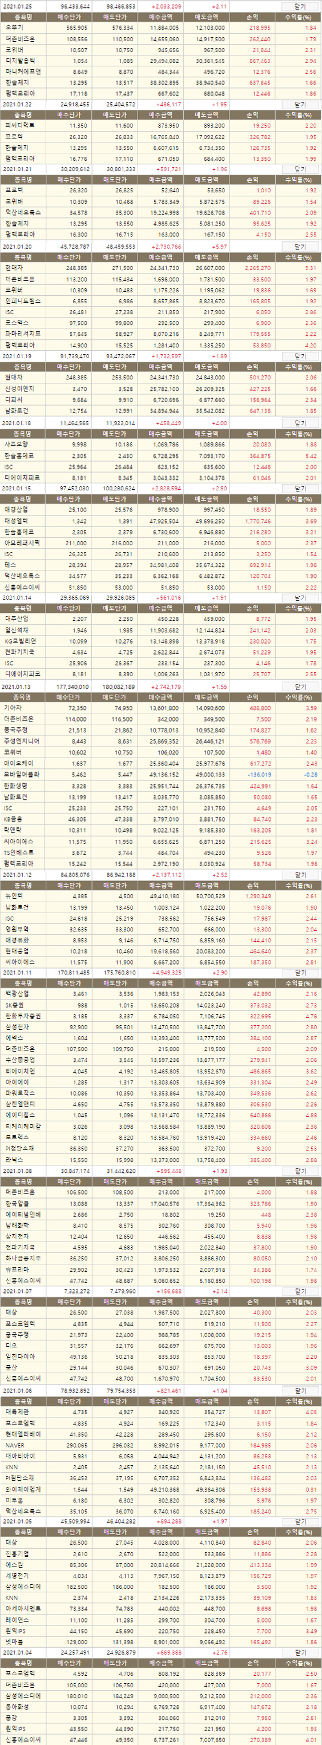322x1745 pixels.
Task: Close the 2021.01.08 section via 닫기
Action: click(x=300, y=1171)
